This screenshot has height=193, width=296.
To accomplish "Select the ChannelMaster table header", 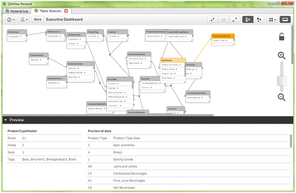I will (39, 55).
